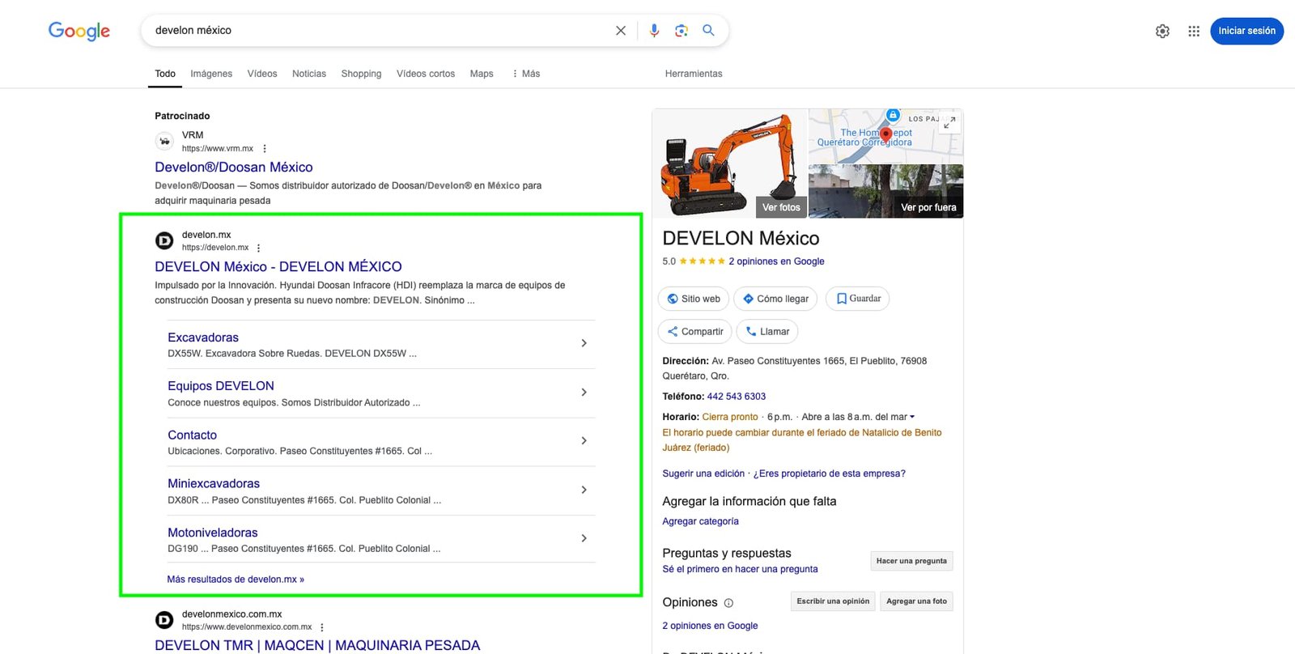Screen dimensions: 1295x654
Task: Switch to the Shopping tab
Action: tap(361, 74)
